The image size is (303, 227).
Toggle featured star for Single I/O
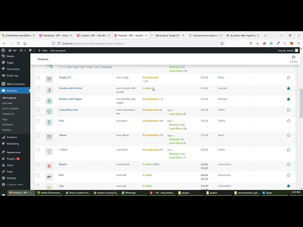(x=288, y=78)
